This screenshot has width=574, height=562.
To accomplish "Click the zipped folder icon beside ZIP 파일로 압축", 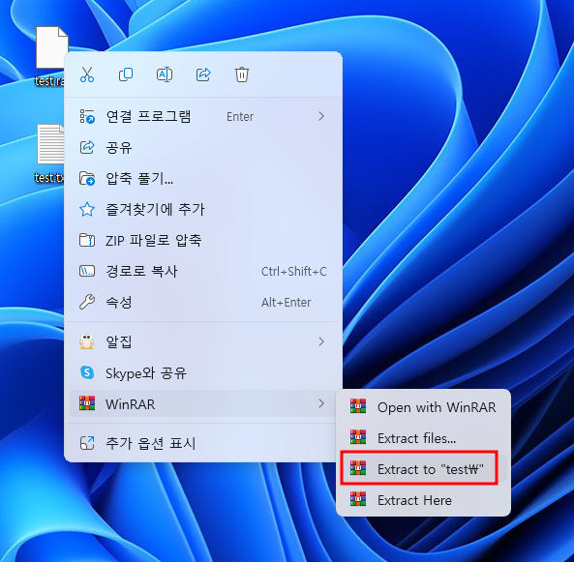I will pos(87,241).
